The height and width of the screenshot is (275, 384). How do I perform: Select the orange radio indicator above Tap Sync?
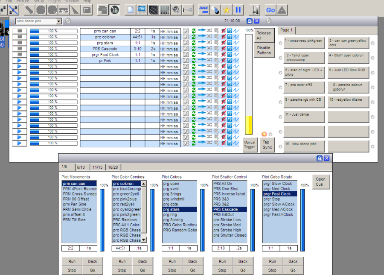[264, 134]
